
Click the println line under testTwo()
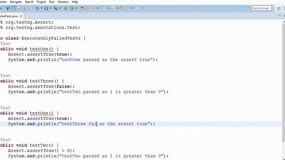[x=88, y=156]
